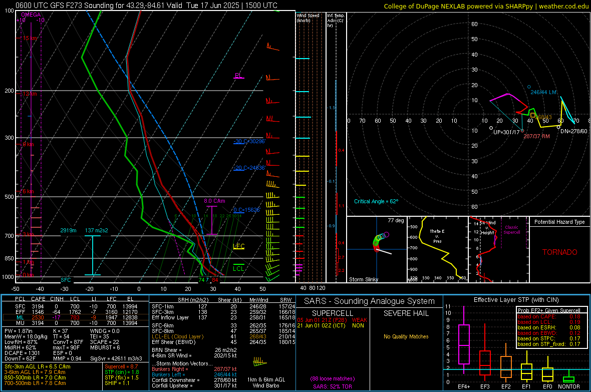The width and height of the screenshot is (591, 392).
Task: Click the 'based on STPC' probability row
Action: click(549, 338)
